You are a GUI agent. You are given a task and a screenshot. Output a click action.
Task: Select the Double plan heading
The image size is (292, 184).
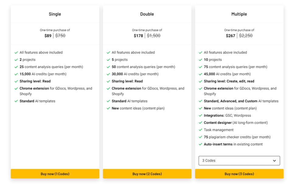pos(147,14)
